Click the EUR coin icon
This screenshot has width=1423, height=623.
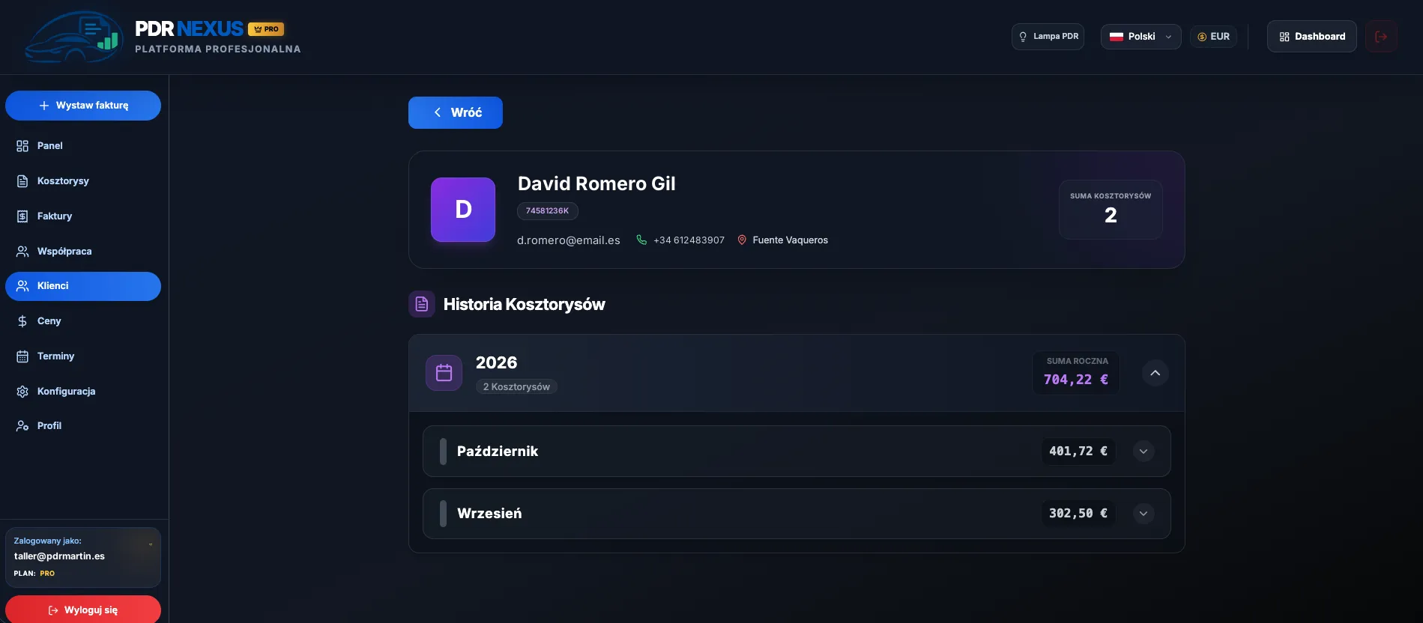[x=1202, y=37]
